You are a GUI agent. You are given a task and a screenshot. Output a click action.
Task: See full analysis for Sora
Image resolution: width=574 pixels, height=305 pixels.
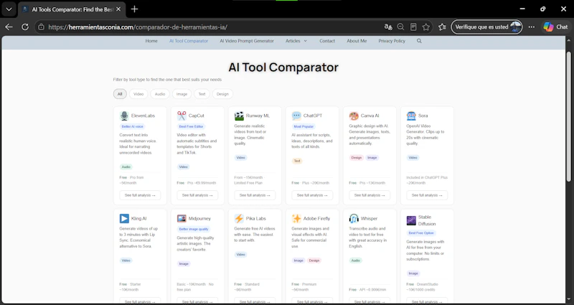click(427, 195)
